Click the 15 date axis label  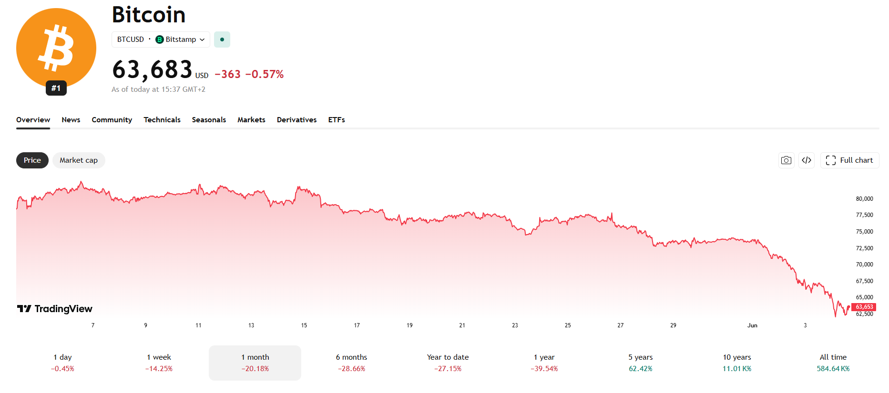pyautogui.click(x=304, y=325)
